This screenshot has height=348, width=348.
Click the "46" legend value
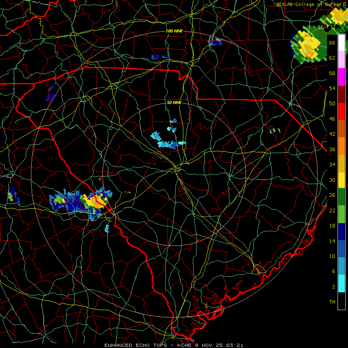pyautogui.click(x=332, y=119)
